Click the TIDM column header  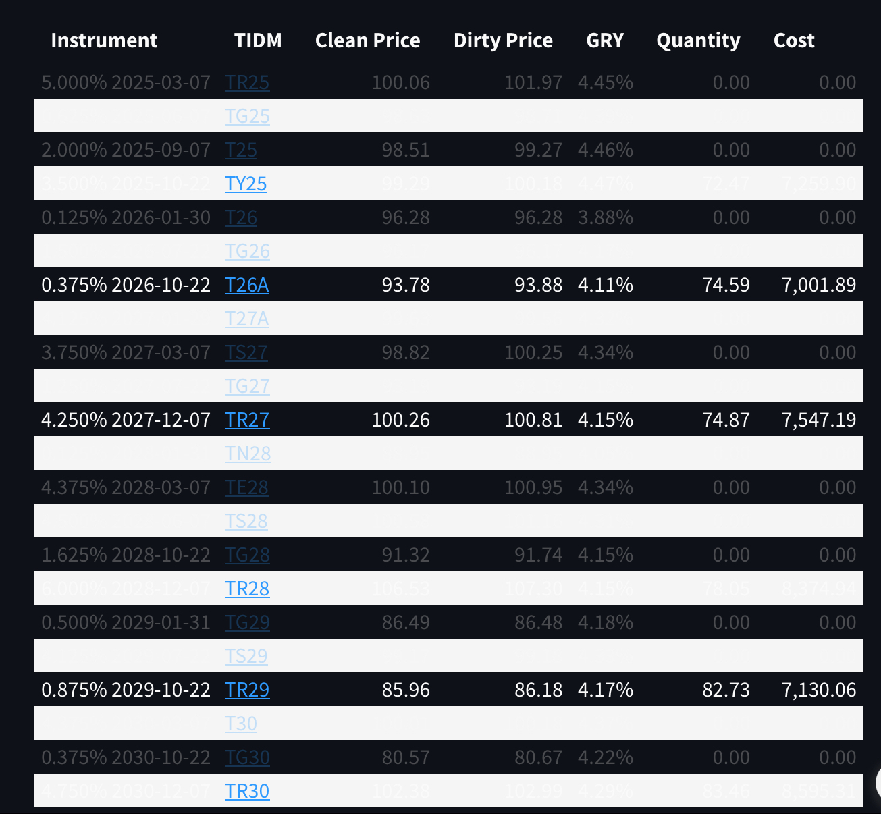pos(258,40)
